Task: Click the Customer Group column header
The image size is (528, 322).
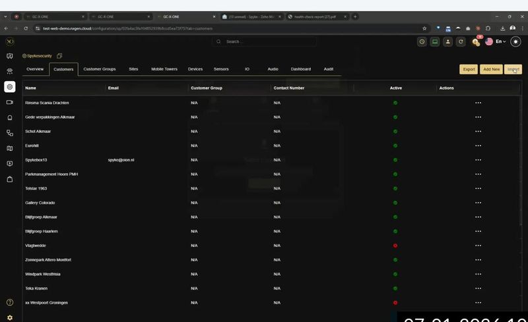Action: [x=207, y=88]
